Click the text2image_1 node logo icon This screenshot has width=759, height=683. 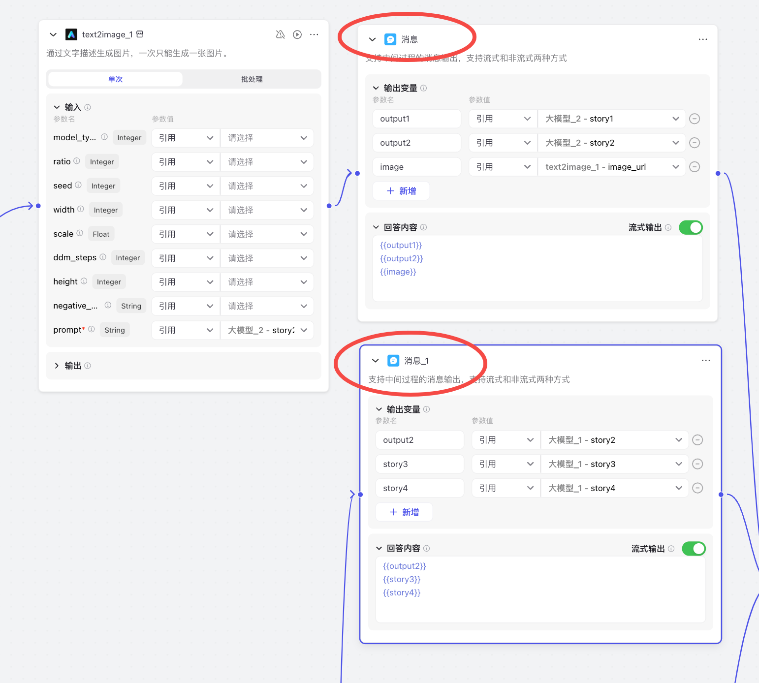[71, 34]
